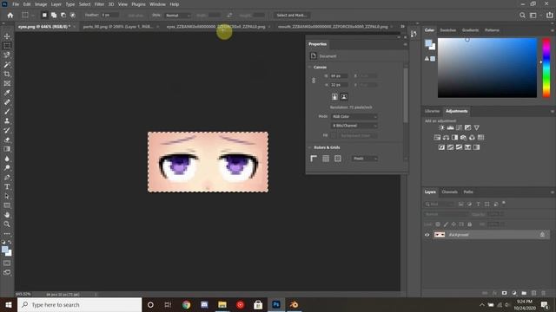This screenshot has width=556, height=312.
Task: Select the Clone Stamp tool
Action: [7, 121]
